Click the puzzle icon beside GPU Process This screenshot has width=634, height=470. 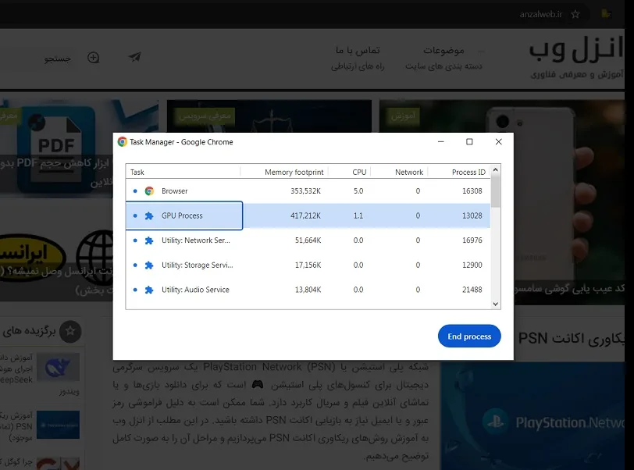pyautogui.click(x=149, y=215)
